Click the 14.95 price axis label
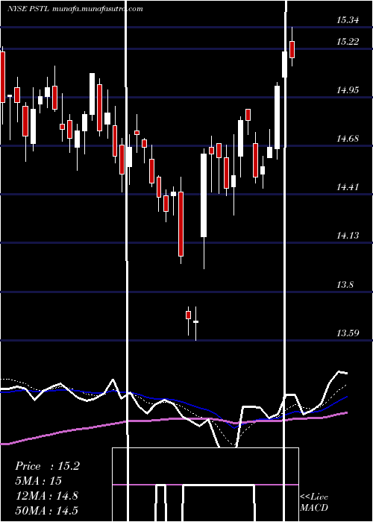Viewport: 373px width, 522px height. pyautogui.click(x=348, y=90)
